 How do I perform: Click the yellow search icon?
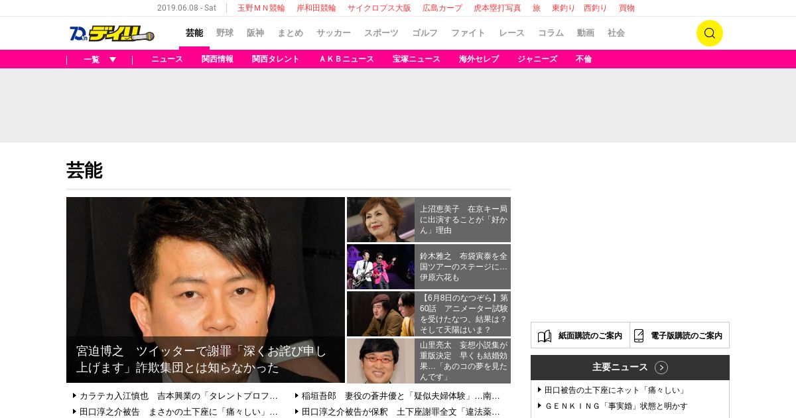(709, 33)
